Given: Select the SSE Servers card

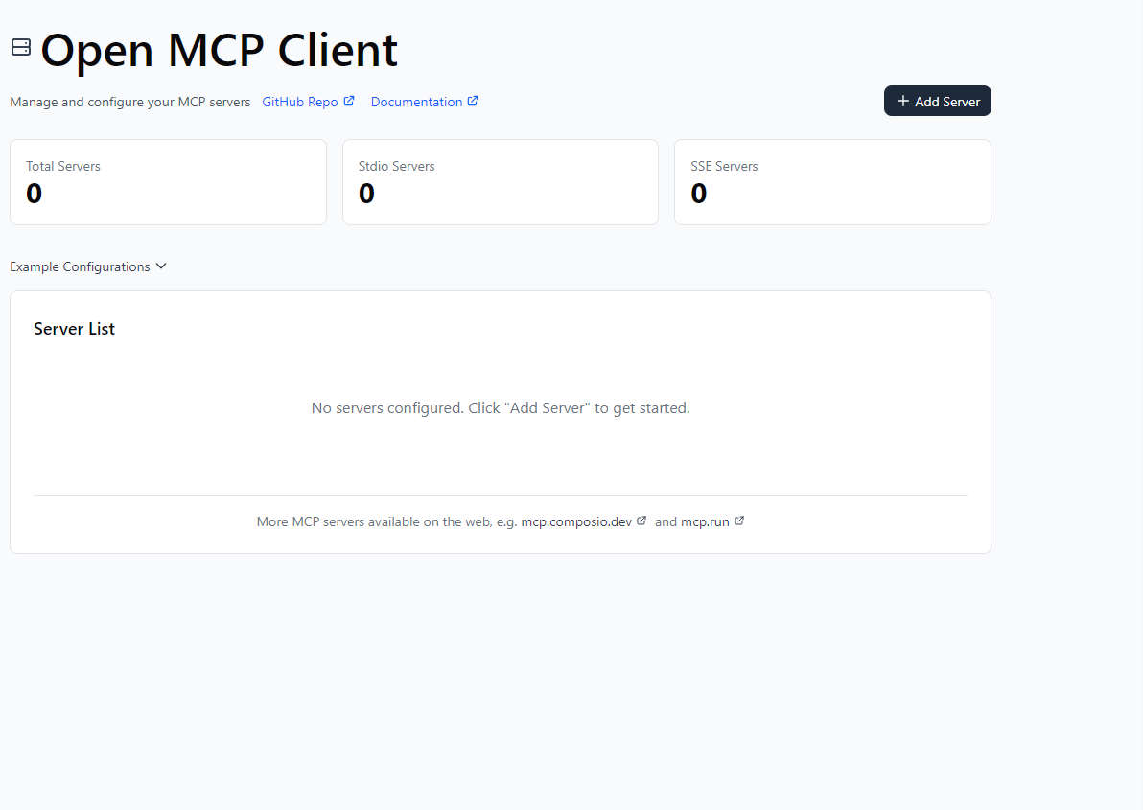Looking at the screenshot, I should 832,182.
